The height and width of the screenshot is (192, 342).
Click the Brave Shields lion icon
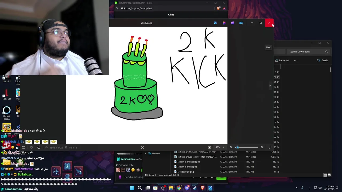[x=218, y=8]
